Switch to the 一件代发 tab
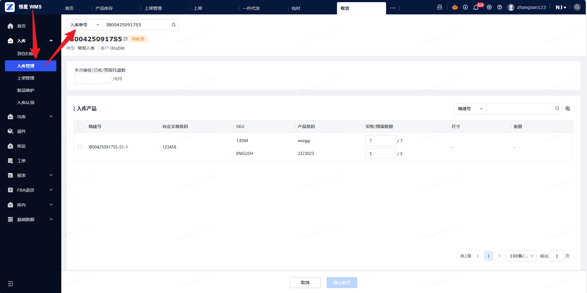 coord(251,8)
